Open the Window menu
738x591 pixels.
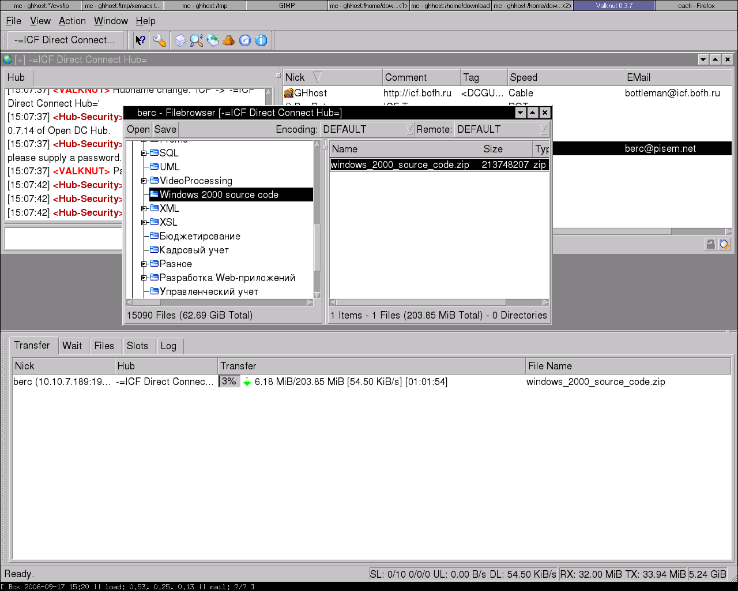click(111, 21)
